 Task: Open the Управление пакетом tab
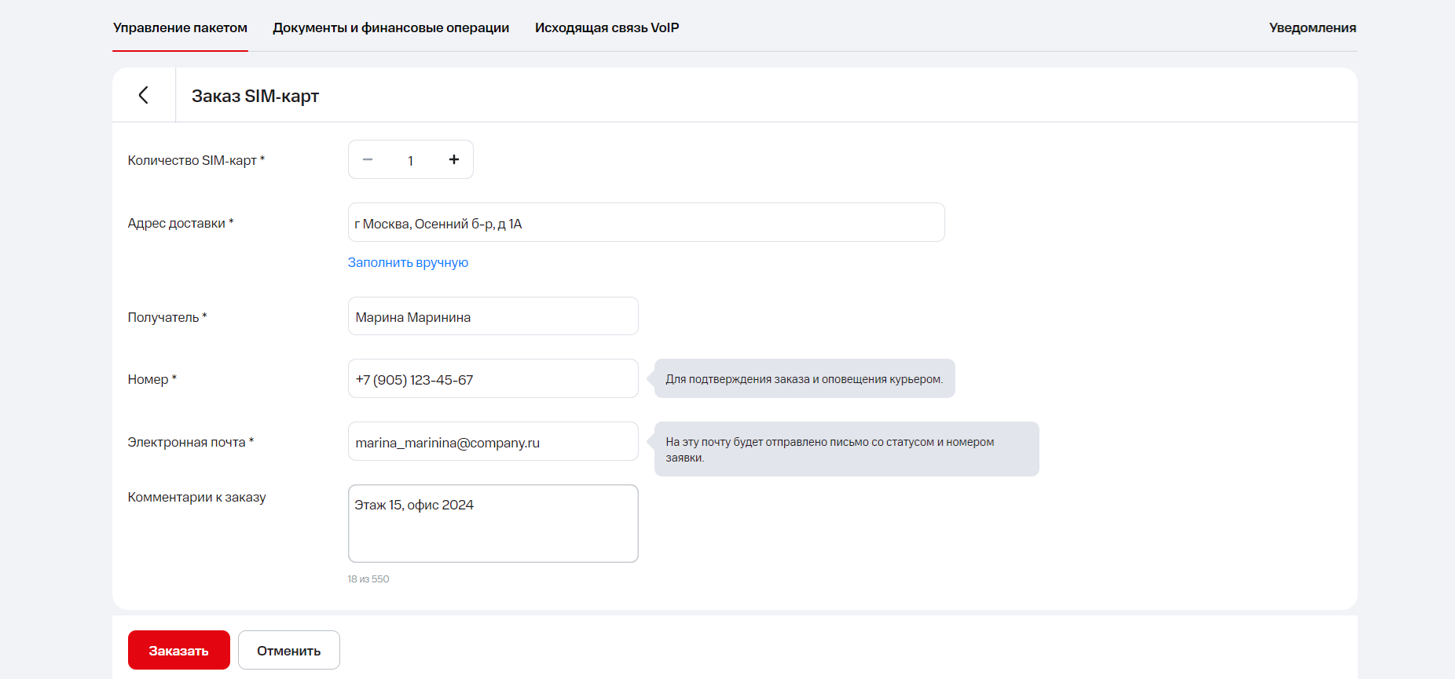[180, 27]
